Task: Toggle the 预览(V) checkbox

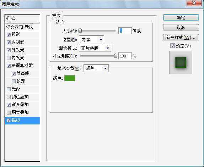Action: click(172, 45)
